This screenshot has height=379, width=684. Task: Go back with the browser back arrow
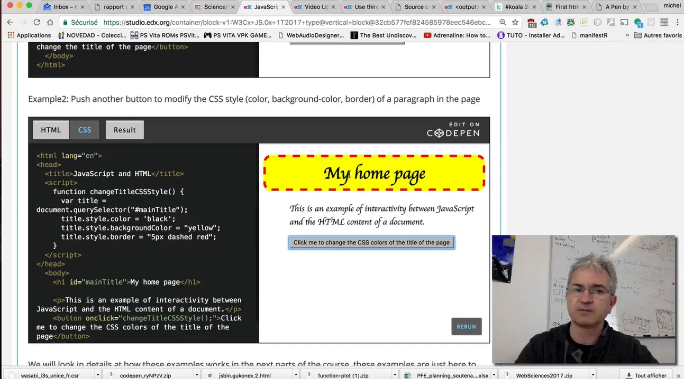(x=10, y=22)
